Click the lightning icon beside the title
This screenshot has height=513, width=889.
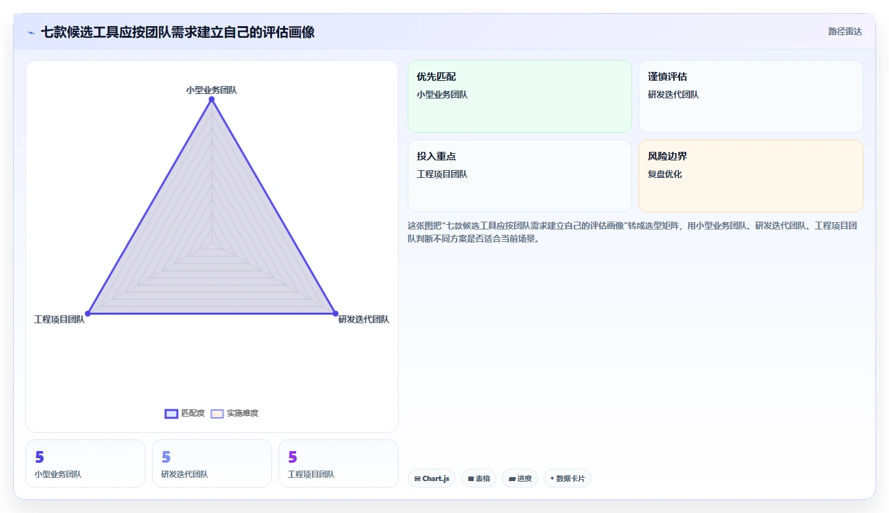coord(31,32)
